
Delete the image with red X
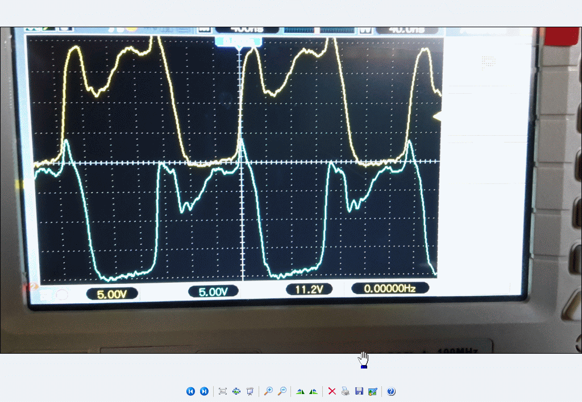click(x=332, y=391)
